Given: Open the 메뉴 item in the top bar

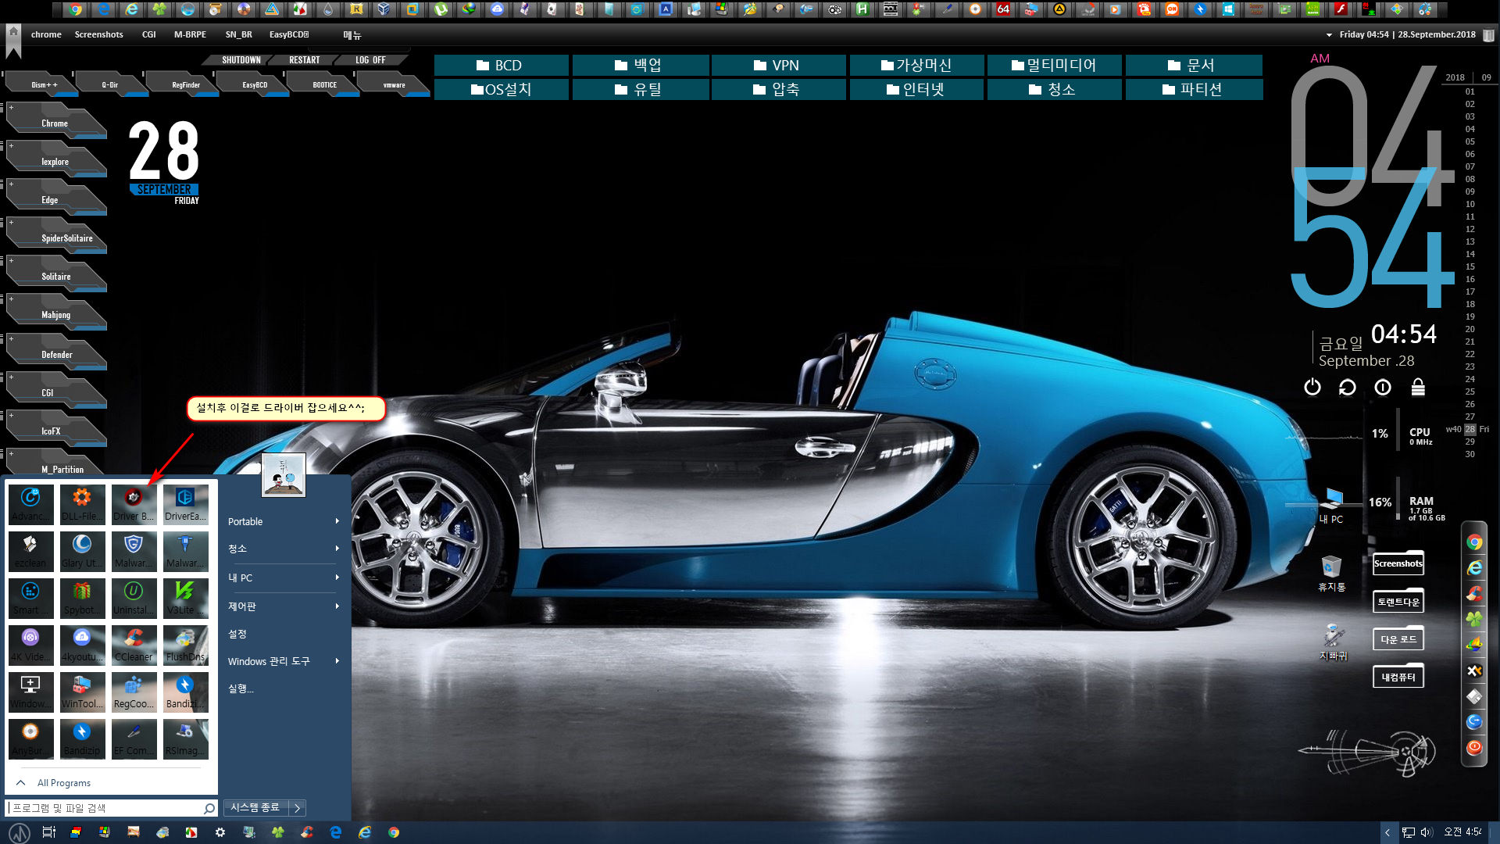Looking at the screenshot, I should click(x=352, y=35).
